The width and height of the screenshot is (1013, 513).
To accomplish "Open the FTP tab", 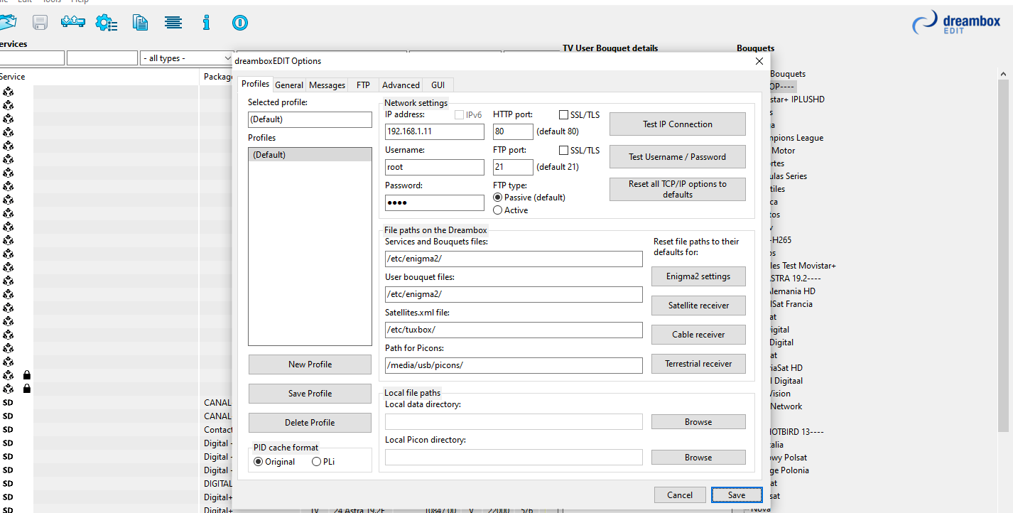I will 363,85.
